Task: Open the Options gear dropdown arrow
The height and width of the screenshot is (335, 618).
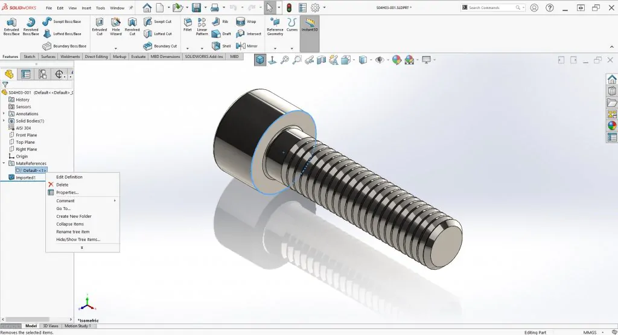Action: coord(324,7)
